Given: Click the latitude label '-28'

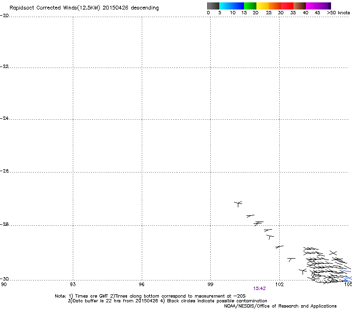Looking at the screenshot, I should click(x=4, y=224).
